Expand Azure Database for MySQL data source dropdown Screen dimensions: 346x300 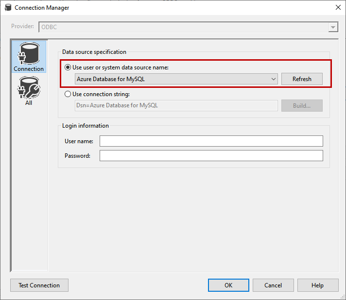(176, 79)
